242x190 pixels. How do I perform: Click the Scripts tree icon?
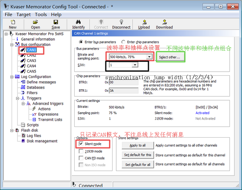click(23, 125)
